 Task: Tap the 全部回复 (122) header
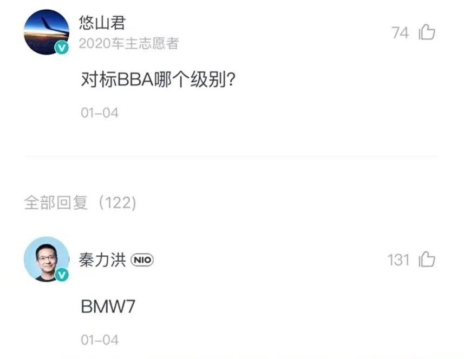pyautogui.click(x=80, y=203)
